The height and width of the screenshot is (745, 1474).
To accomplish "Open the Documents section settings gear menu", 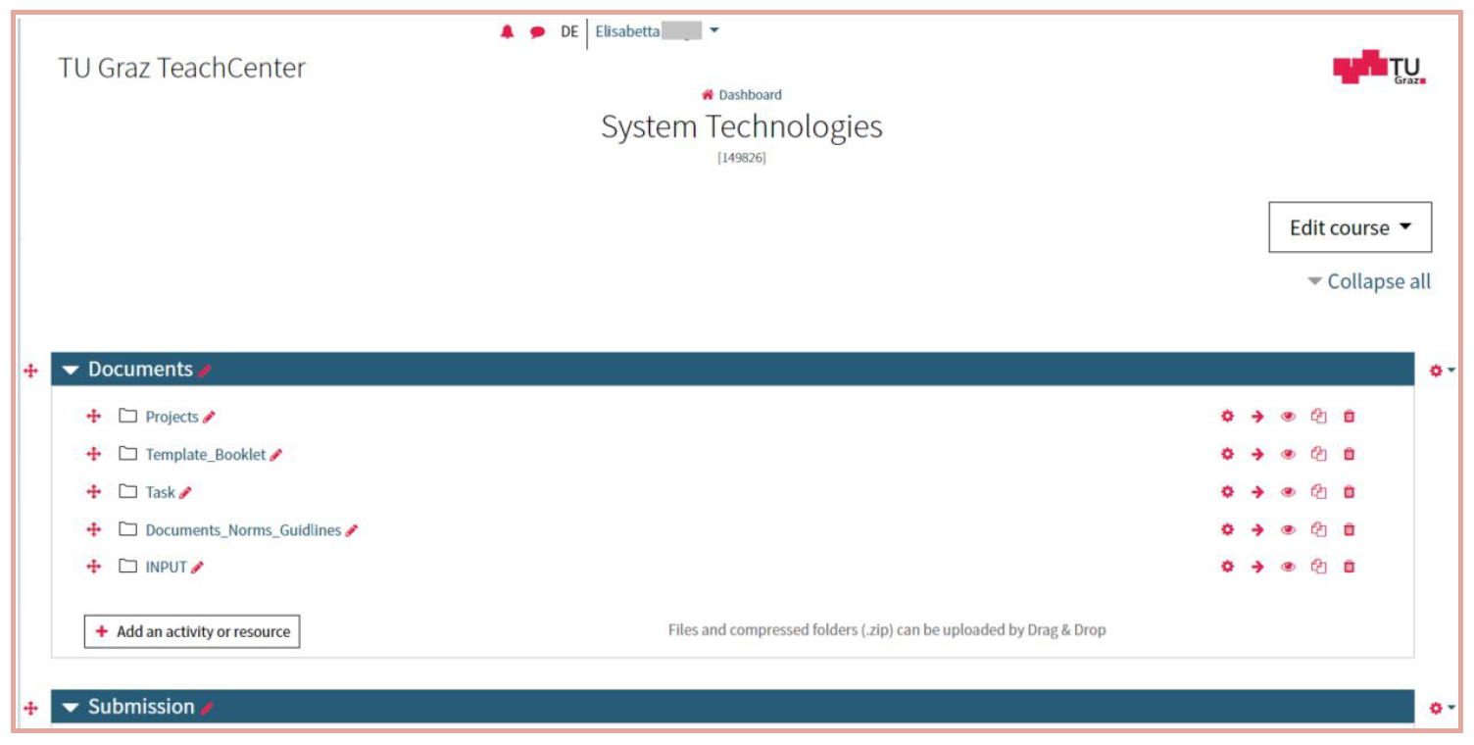I will 1442,371.
